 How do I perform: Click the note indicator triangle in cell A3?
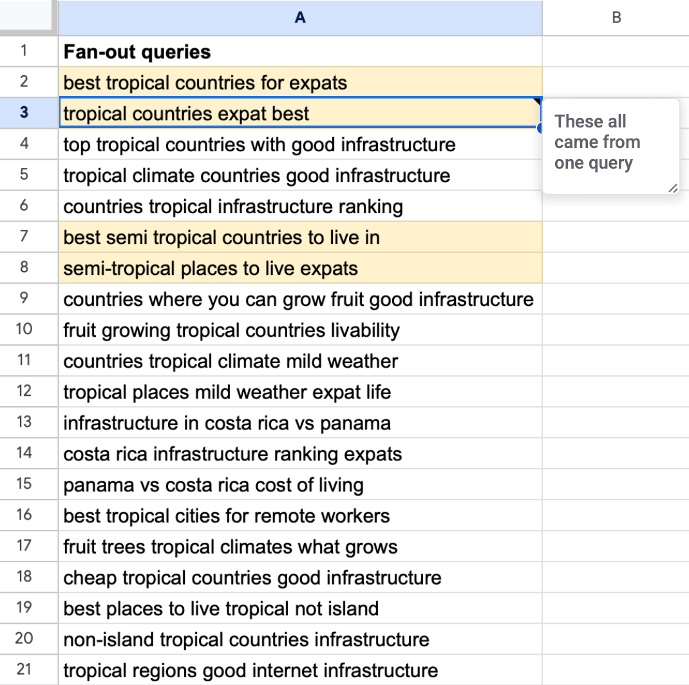(537, 102)
